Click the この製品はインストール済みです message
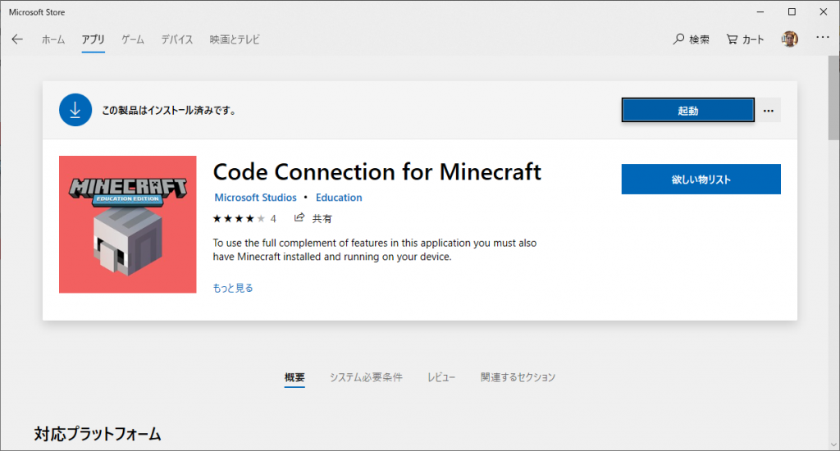The height and width of the screenshot is (451, 840). [169, 111]
